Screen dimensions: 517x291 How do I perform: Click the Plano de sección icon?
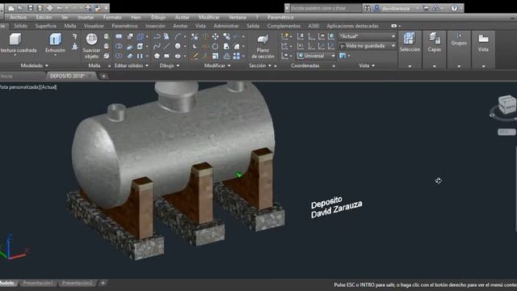point(263,40)
